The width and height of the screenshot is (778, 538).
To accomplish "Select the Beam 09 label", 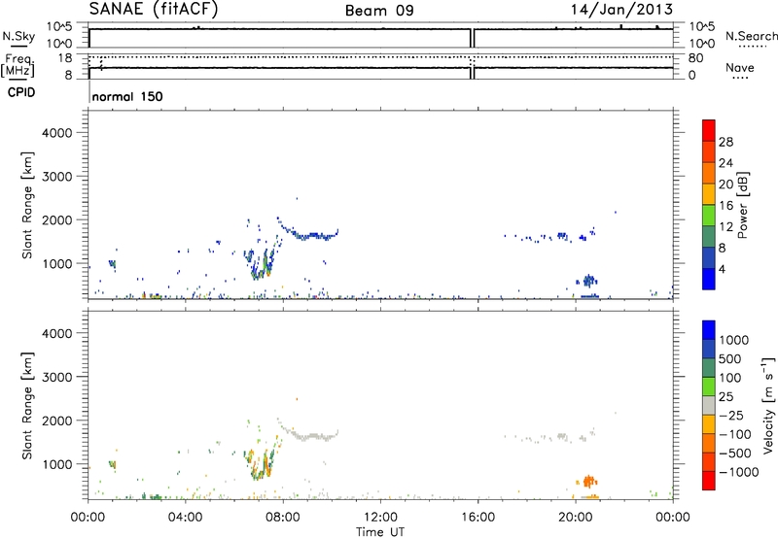I will tap(379, 11).
